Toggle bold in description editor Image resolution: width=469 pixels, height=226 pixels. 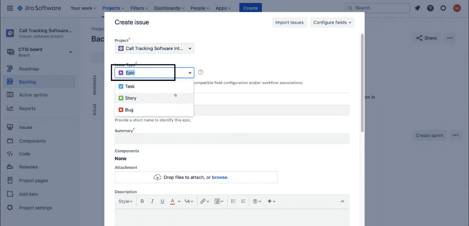coord(142,201)
